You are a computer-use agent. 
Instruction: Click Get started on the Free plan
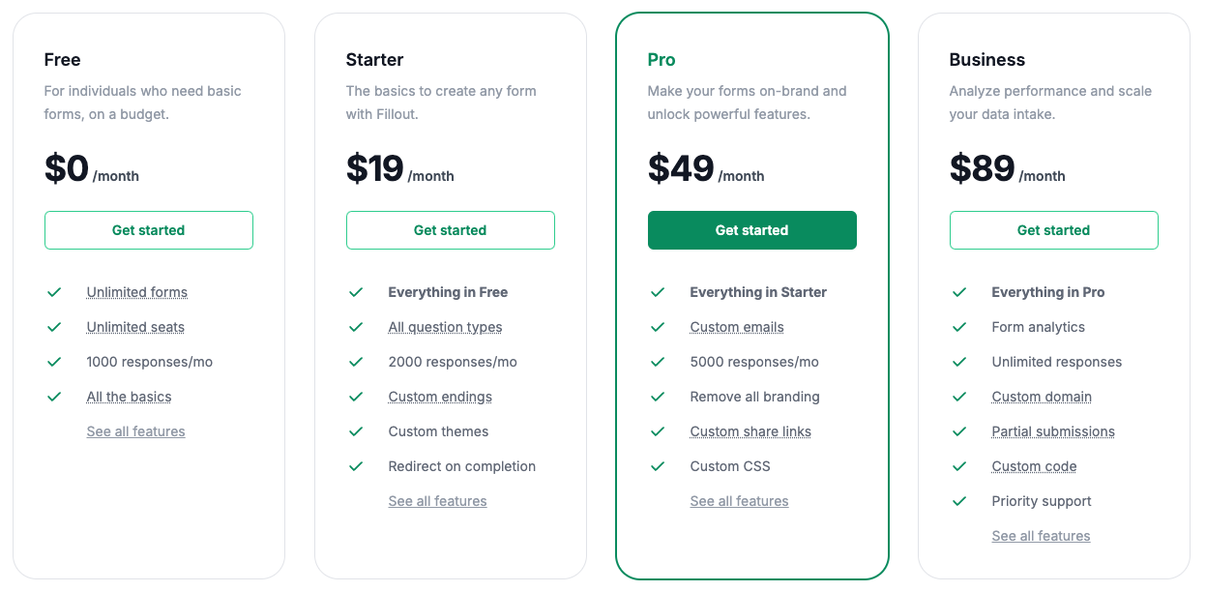click(148, 230)
